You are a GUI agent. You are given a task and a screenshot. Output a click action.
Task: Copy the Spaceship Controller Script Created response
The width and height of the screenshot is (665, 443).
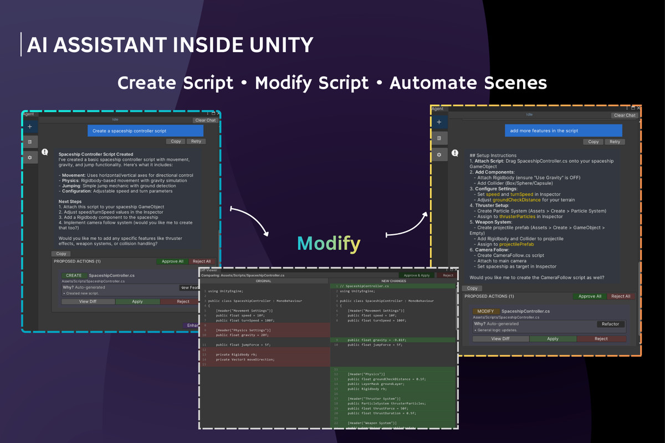tap(61, 254)
